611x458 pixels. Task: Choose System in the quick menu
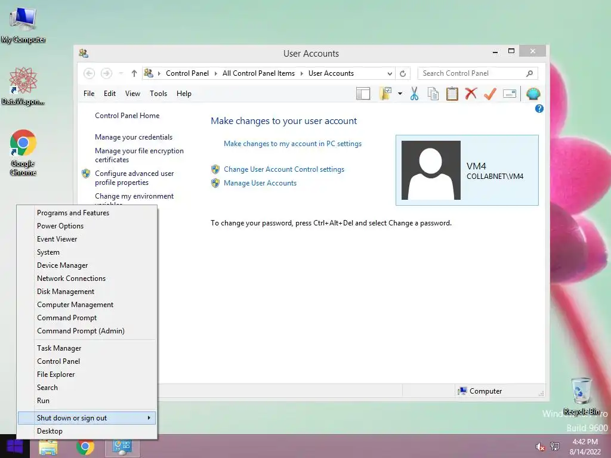[87, 252]
